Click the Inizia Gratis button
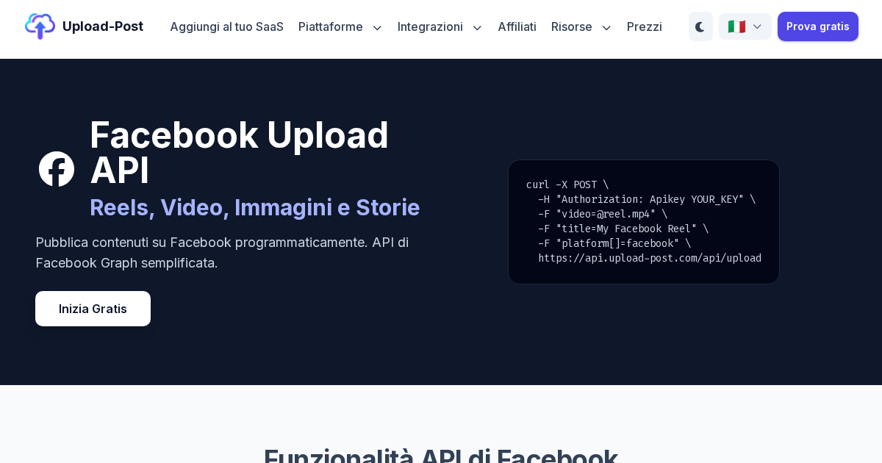The height and width of the screenshot is (463, 882). (93, 309)
